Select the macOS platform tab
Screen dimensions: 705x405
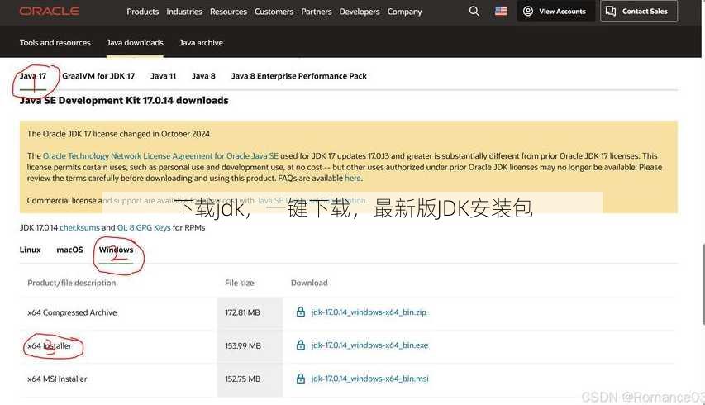69,250
